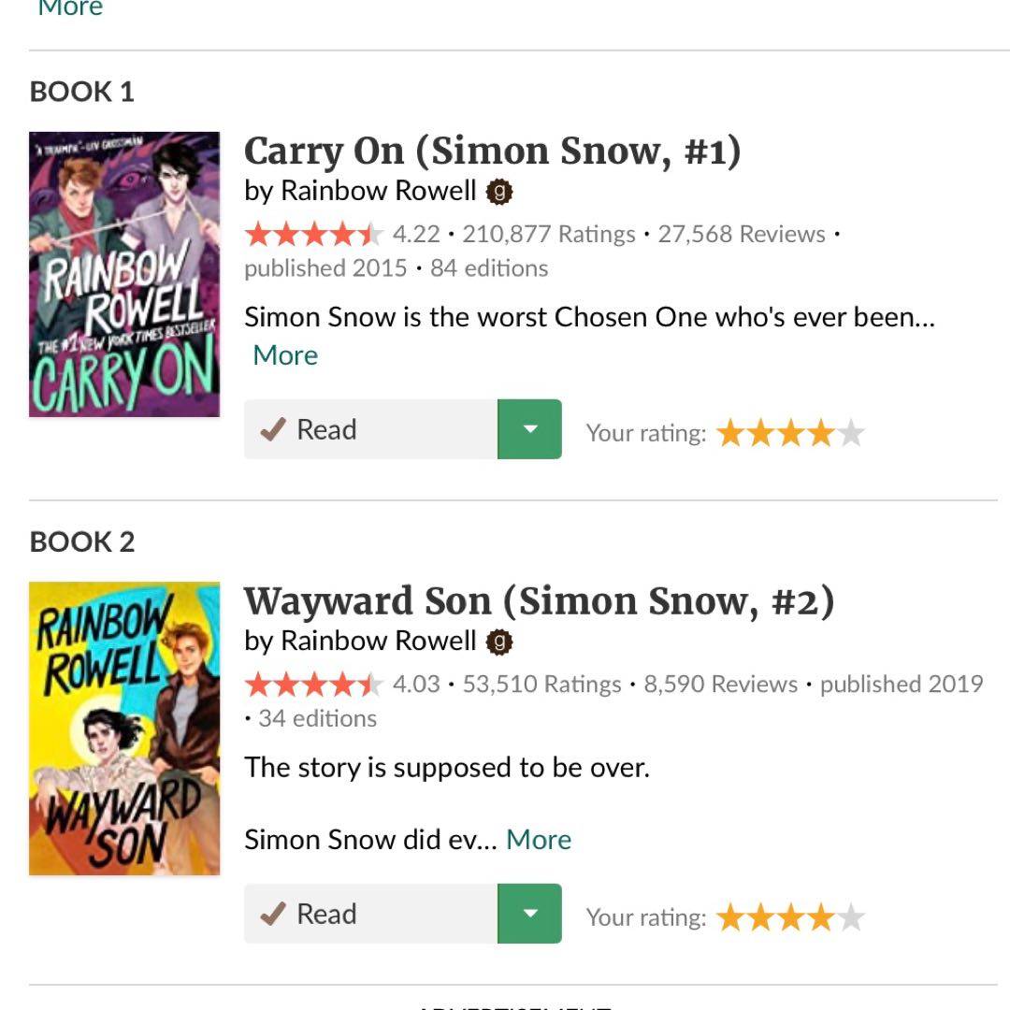Viewport: 1010px width, 1010px height.
Task: Set Wayward Son rating to two stars
Action: [x=760, y=918]
